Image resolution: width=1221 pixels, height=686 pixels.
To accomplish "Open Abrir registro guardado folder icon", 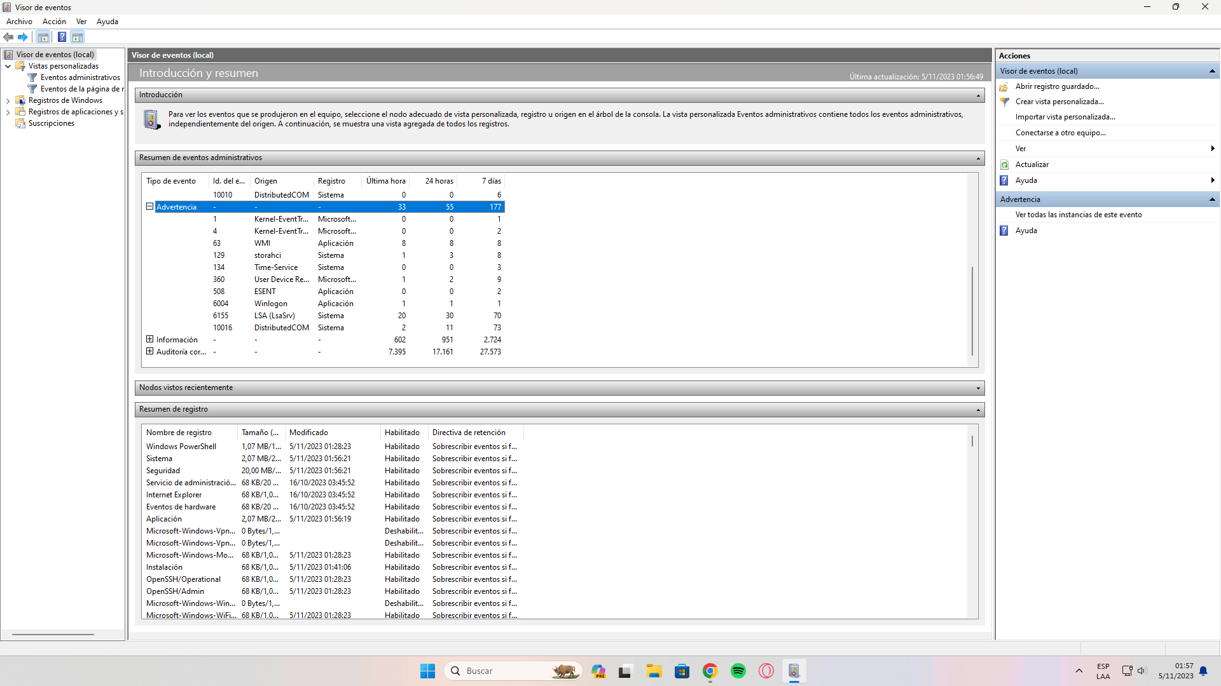I will (x=1005, y=86).
